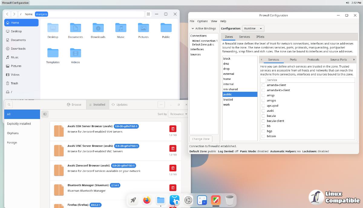Viewport: 363px width, 208px height.
Task: Switch to the IPSets tab
Action: 260,37
